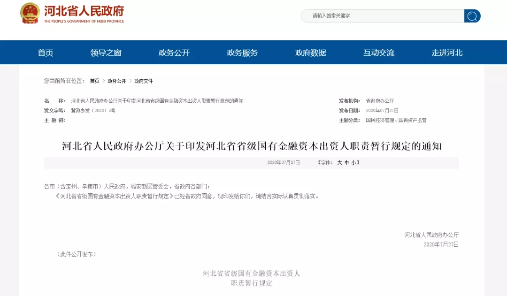Click the 政府文件 breadcrumb link
The image size is (507, 296).
coord(144,81)
